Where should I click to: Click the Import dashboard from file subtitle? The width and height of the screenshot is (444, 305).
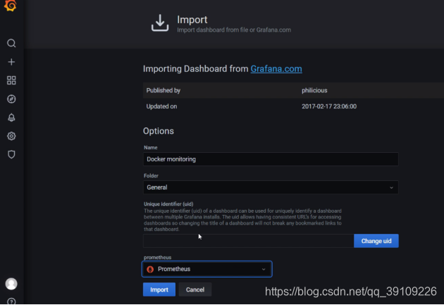[x=234, y=30]
